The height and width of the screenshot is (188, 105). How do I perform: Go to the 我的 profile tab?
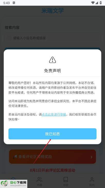(92, 182)
